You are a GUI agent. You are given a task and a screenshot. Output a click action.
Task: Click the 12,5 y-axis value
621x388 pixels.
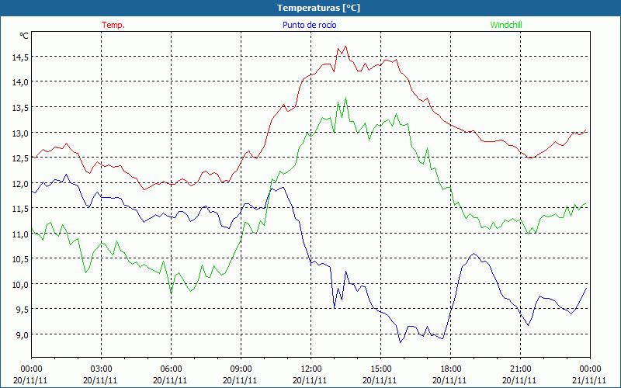point(20,158)
